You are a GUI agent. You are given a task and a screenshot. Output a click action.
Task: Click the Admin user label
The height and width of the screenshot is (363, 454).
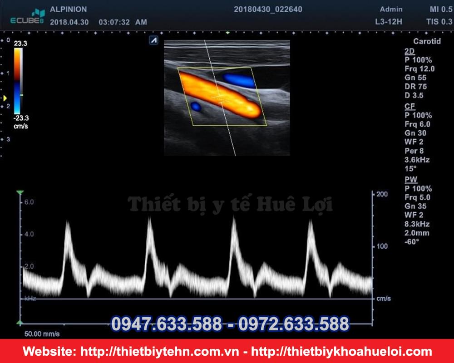(391, 9)
